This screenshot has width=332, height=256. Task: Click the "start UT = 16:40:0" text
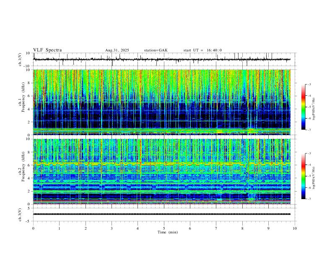coord(202,50)
